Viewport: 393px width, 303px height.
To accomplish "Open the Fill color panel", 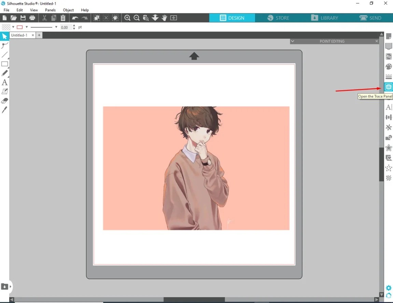I will tap(388, 67).
